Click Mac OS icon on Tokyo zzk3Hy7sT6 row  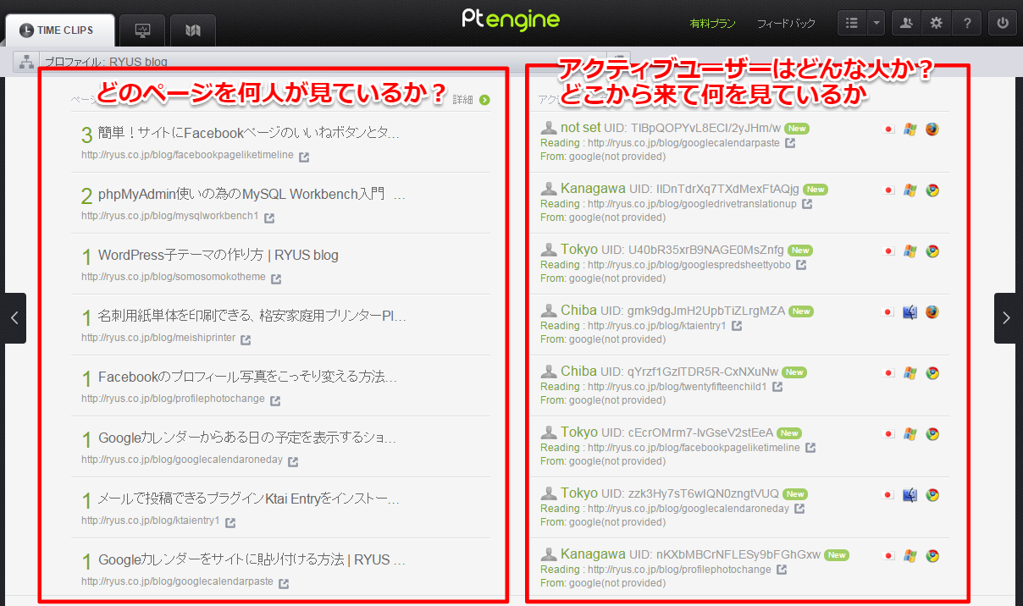point(910,495)
